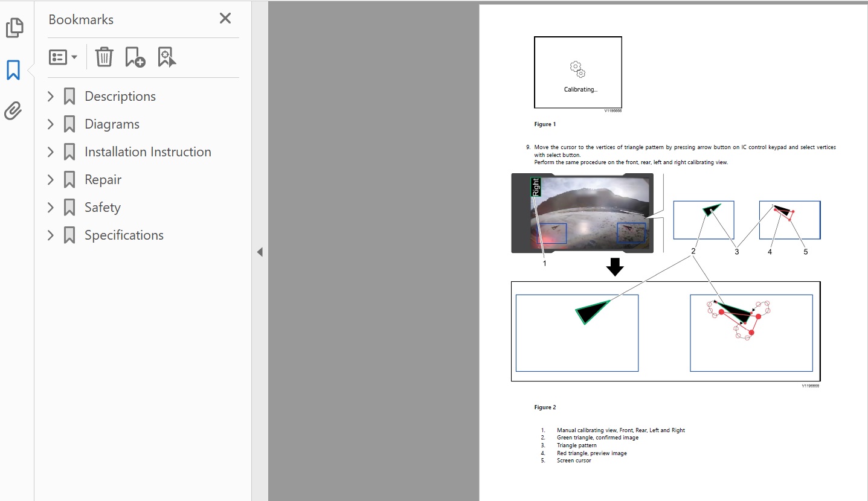This screenshot has width=868, height=501.
Task: Collapse the navigation pane with arrow
Action: (260, 252)
